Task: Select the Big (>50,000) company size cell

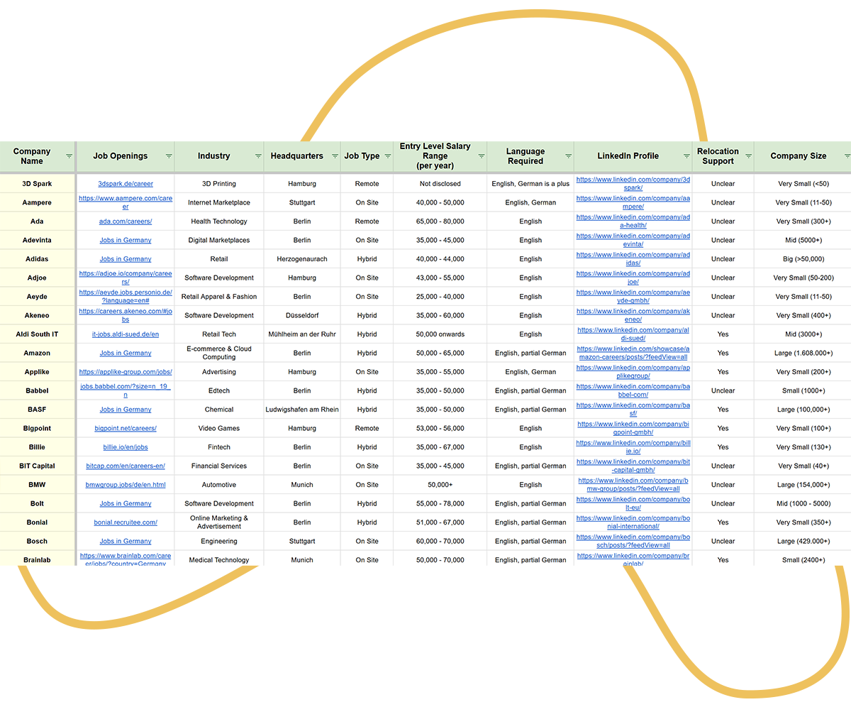Action: (803, 259)
